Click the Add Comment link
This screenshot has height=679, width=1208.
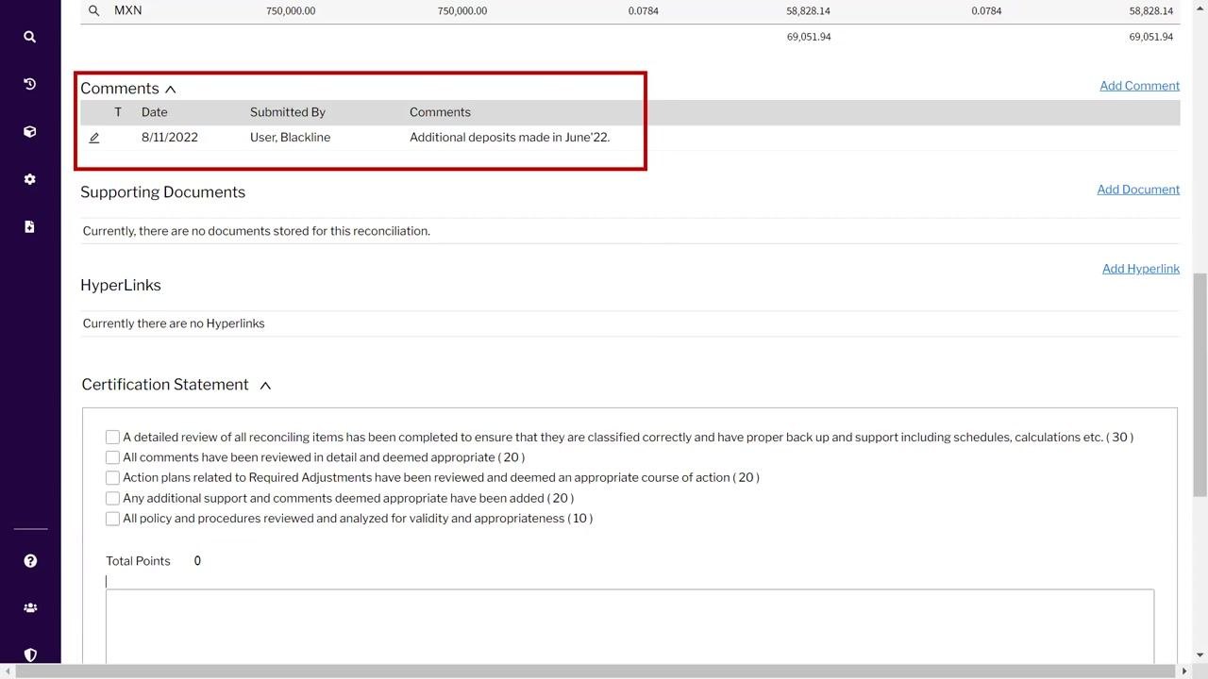1139,86
